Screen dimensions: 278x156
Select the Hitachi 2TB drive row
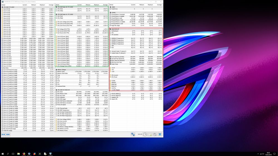point(136,99)
